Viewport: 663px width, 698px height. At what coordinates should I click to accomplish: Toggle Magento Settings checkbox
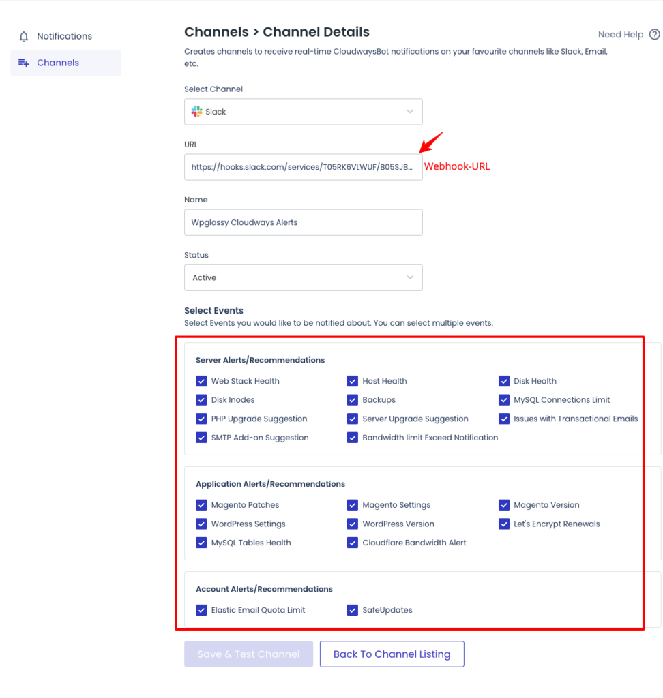point(353,505)
